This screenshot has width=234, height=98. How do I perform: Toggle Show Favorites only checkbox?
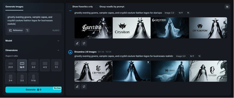click(x=70, y=6)
